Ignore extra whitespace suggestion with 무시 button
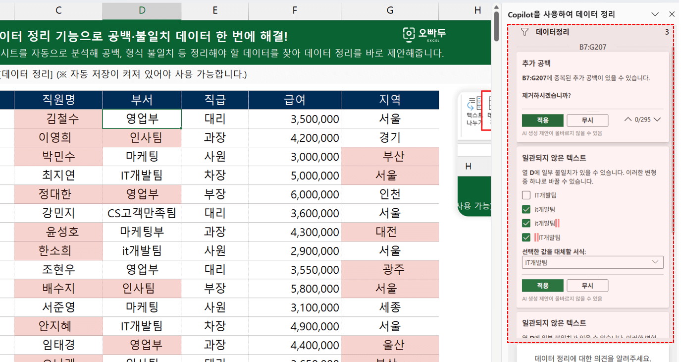681x362 pixels. click(x=588, y=120)
